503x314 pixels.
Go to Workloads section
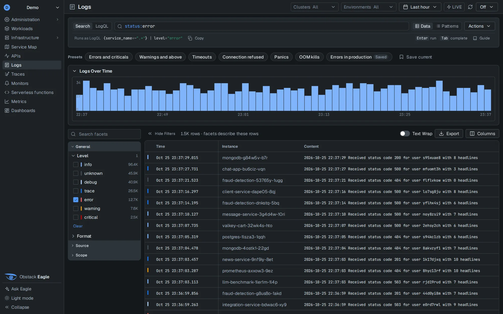(x=32, y=29)
